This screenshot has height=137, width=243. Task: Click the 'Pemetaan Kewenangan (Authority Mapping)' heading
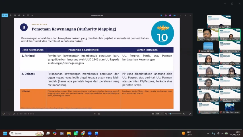click(x=74, y=29)
